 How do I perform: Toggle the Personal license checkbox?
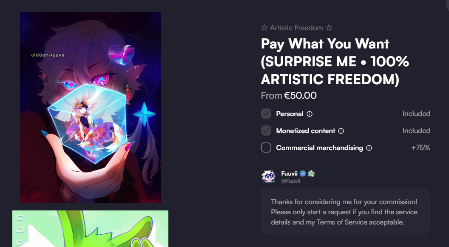point(266,114)
